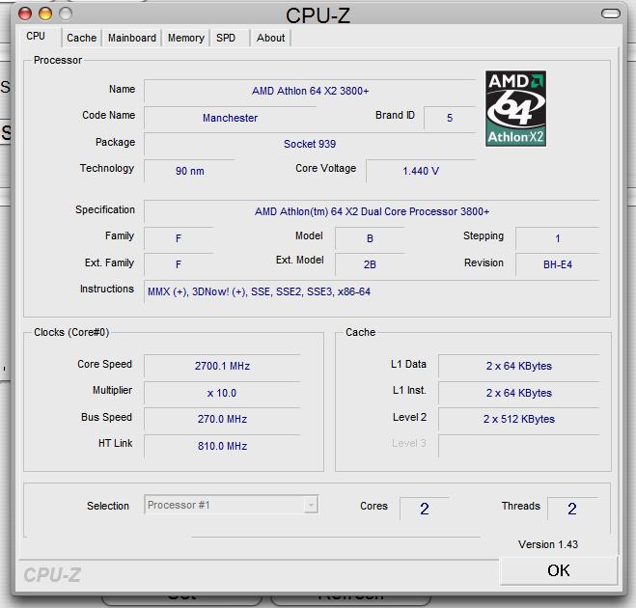Click the OK button
Screen dimensions: 636x608
pyautogui.click(x=559, y=570)
